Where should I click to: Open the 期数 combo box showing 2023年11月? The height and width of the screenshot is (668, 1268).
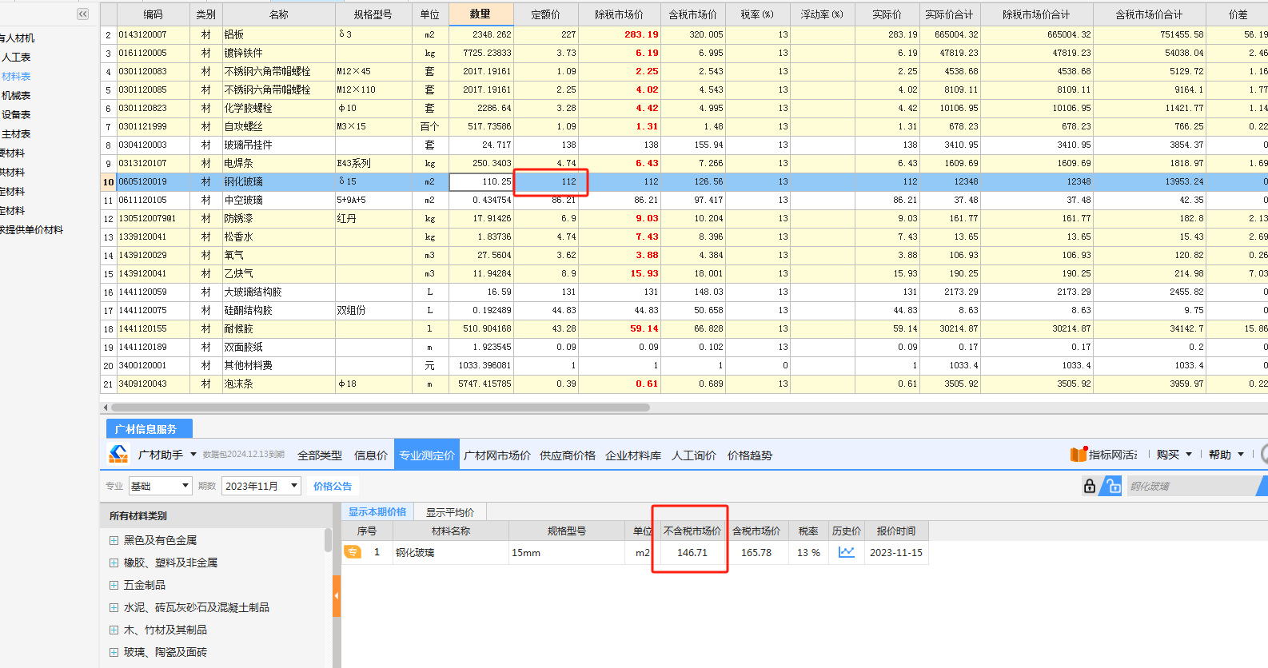(x=261, y=486)
